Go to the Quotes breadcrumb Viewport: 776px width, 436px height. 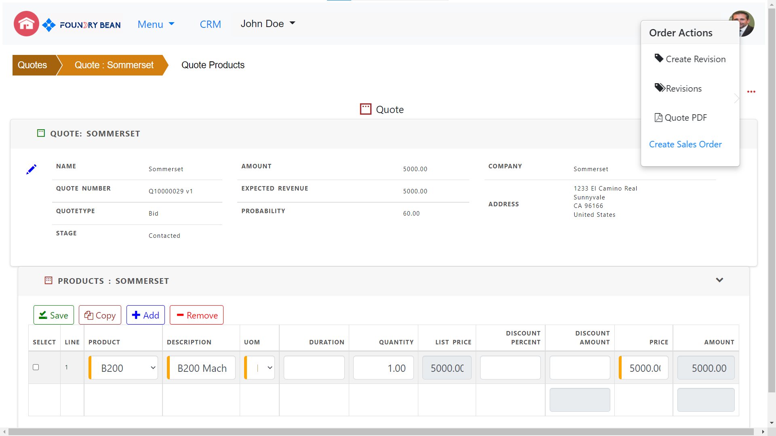tap(32, 65)
